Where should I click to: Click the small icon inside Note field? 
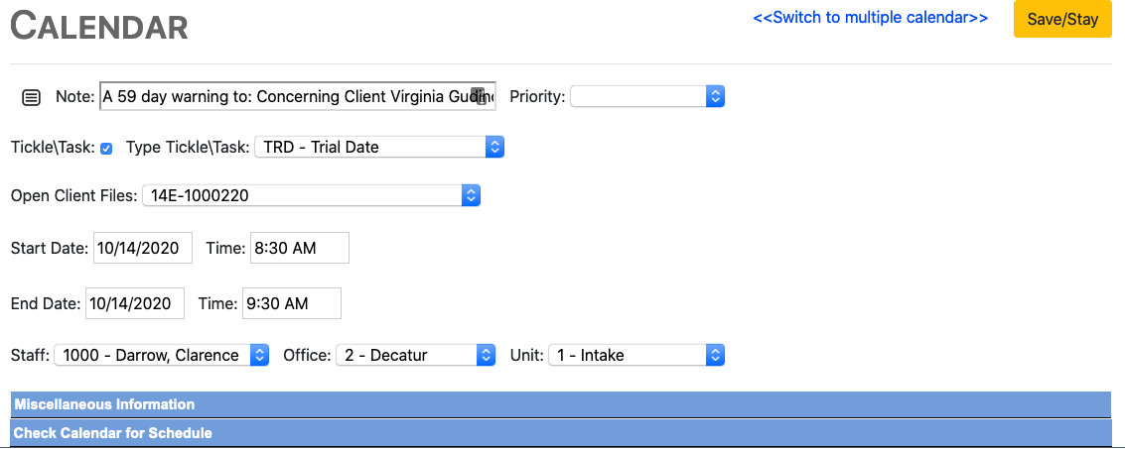(x=478, y=96)
